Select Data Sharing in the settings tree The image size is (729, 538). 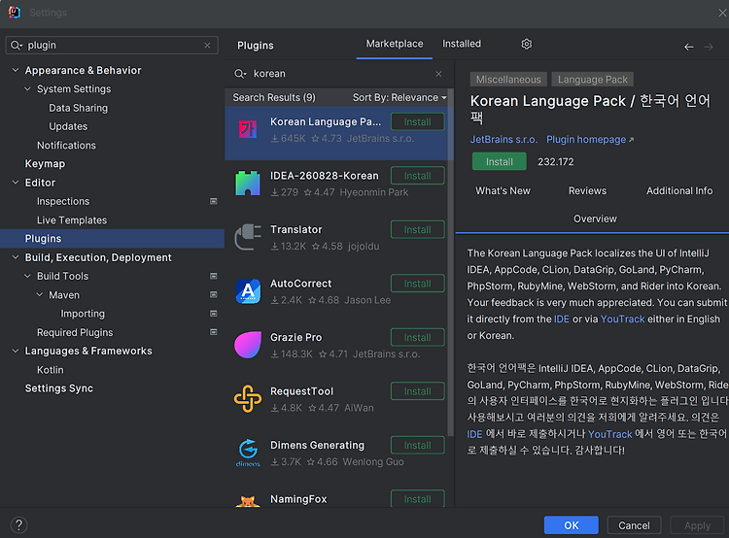[78, 108]
